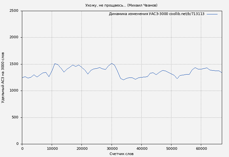Viewport: 229px width, 157px height.
Task: Click the 10000 tick label on x-axis
Action: [52, 148]
